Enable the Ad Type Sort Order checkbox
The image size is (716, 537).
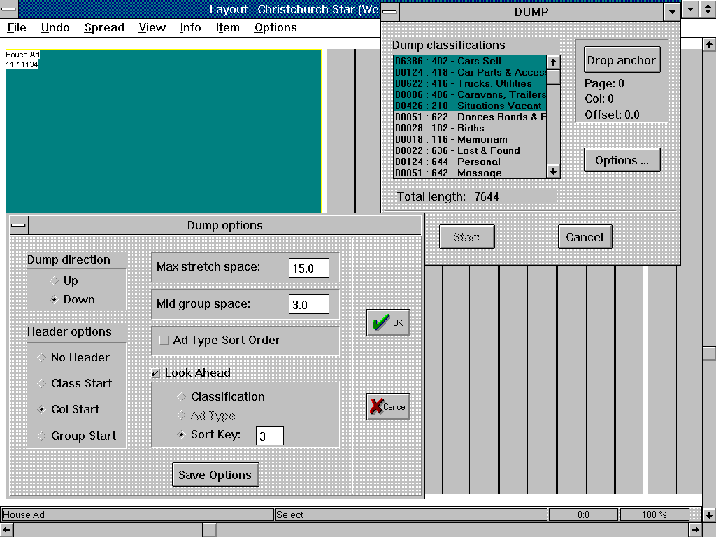164,341
